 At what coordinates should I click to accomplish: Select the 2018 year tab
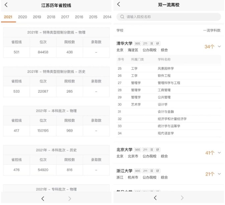(51, 17)
